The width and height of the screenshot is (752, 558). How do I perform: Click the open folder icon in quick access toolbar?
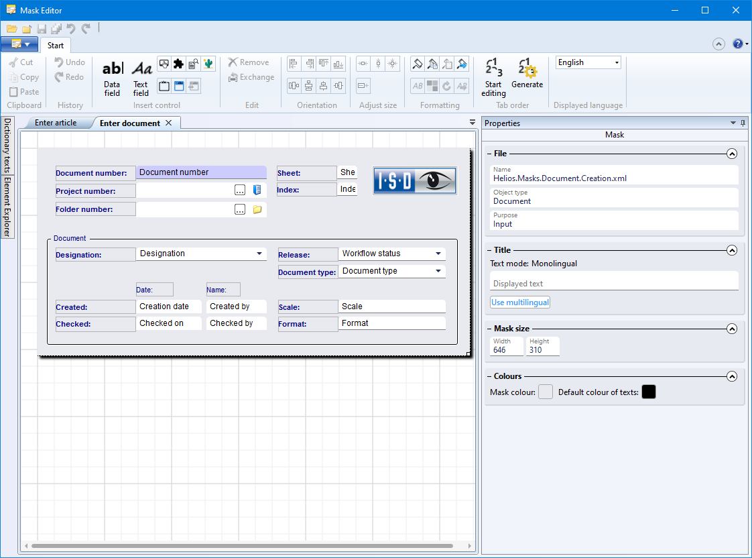coord(12,29)
